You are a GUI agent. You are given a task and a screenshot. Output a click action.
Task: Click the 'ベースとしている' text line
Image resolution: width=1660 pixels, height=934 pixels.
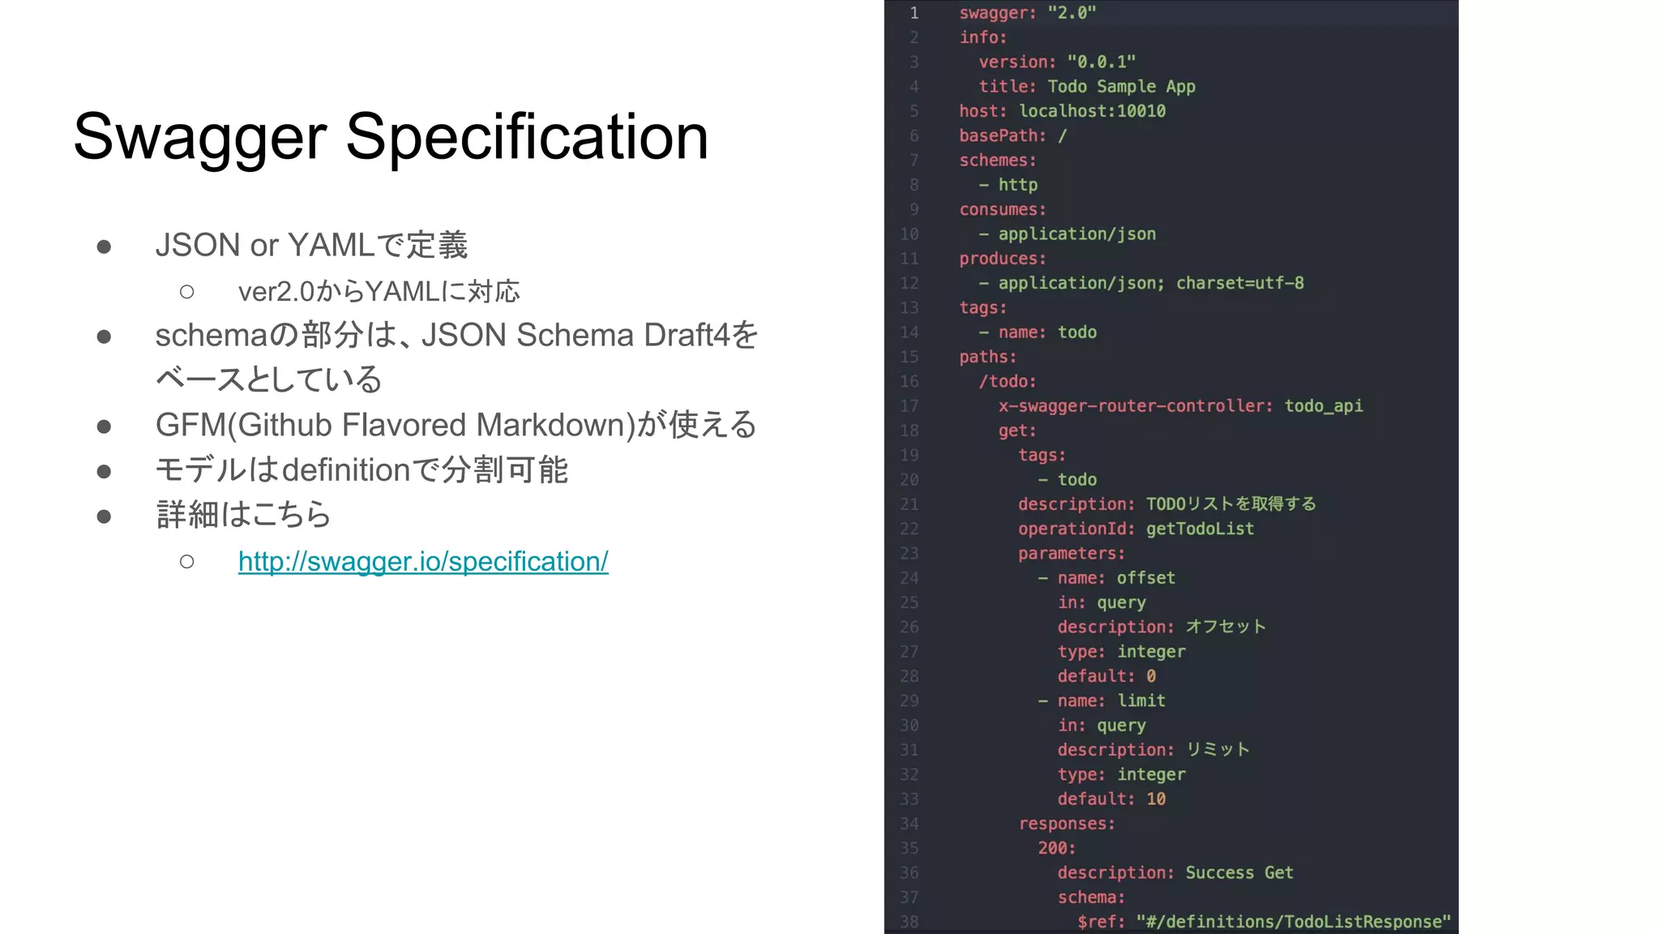click(268, 379)
